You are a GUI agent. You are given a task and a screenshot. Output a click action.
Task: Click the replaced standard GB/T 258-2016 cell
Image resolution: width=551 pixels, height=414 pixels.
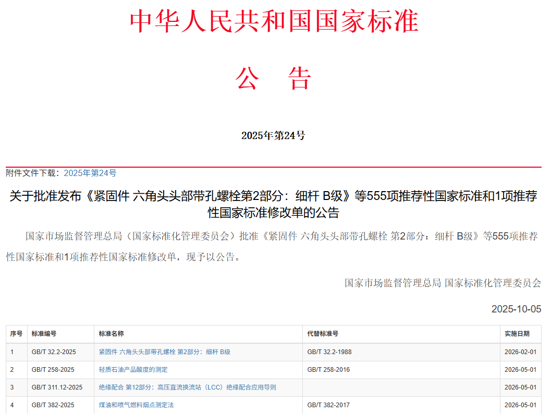tap(328, 370)
